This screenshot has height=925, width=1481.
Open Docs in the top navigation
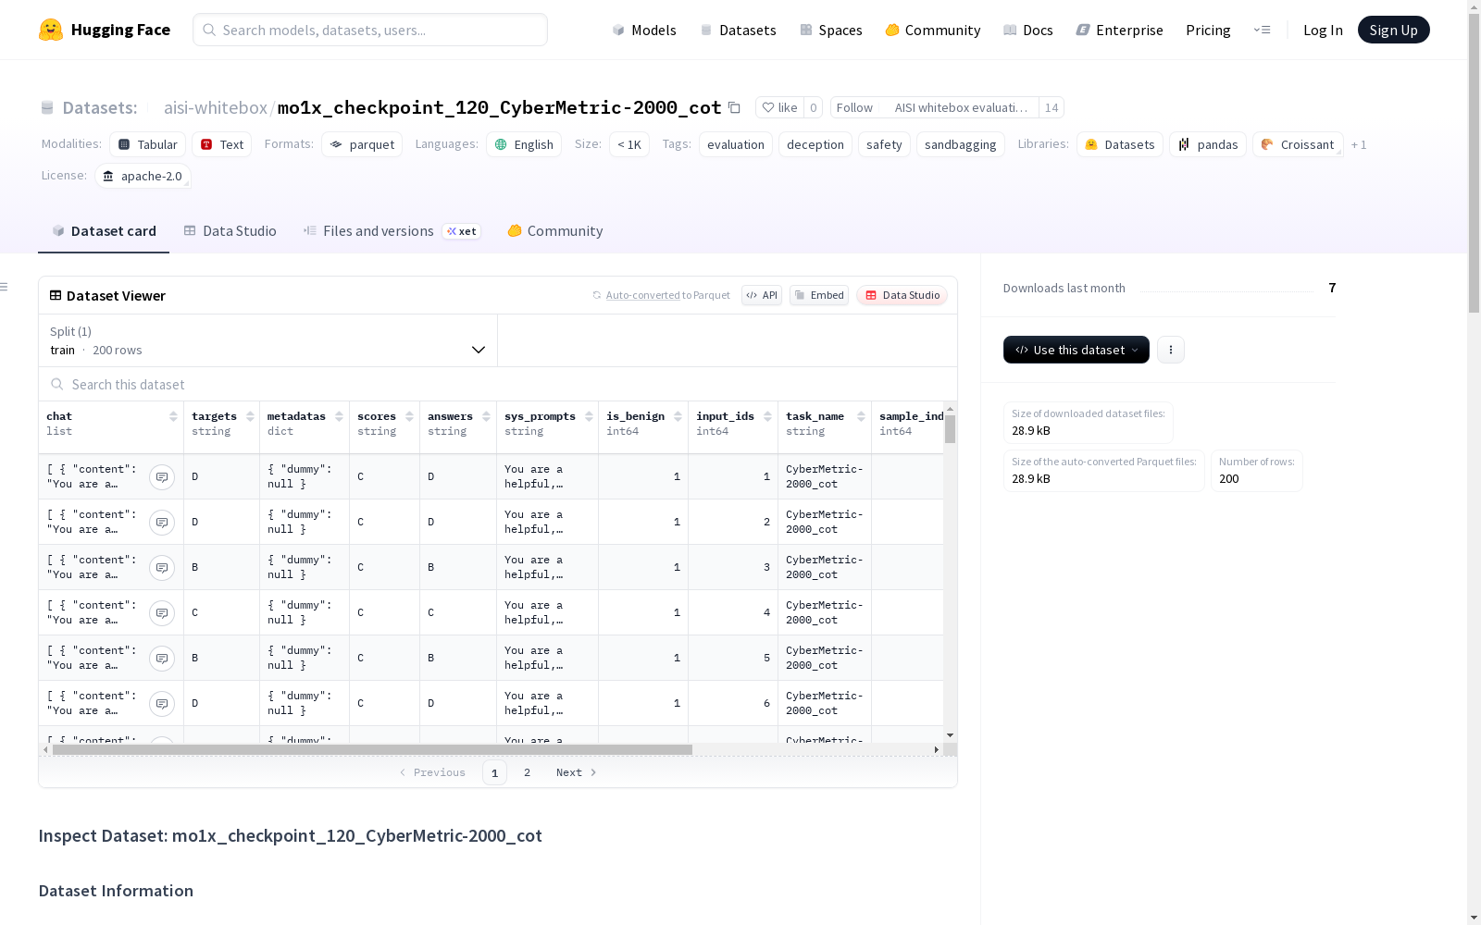tap(1028, 30)
